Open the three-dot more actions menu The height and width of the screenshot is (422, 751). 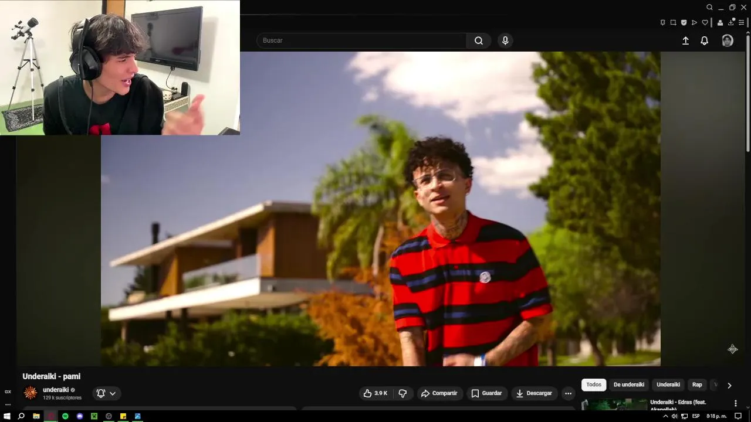point(568,393)
